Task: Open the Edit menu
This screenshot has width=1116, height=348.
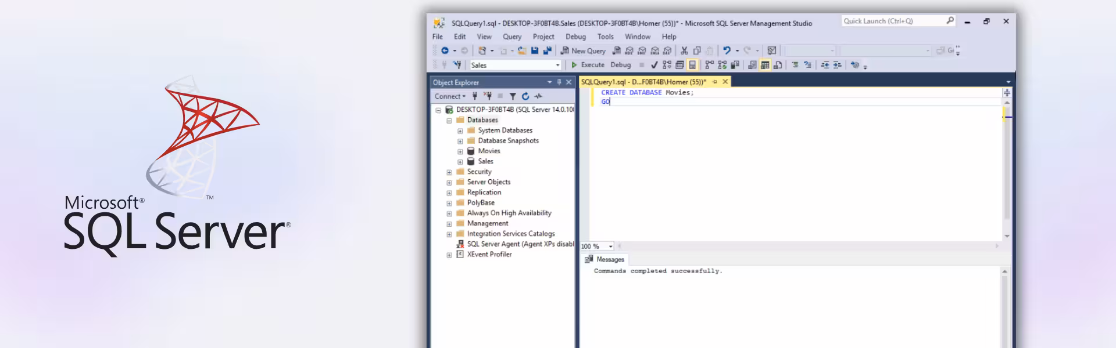Action: click(x=460, y=37)
